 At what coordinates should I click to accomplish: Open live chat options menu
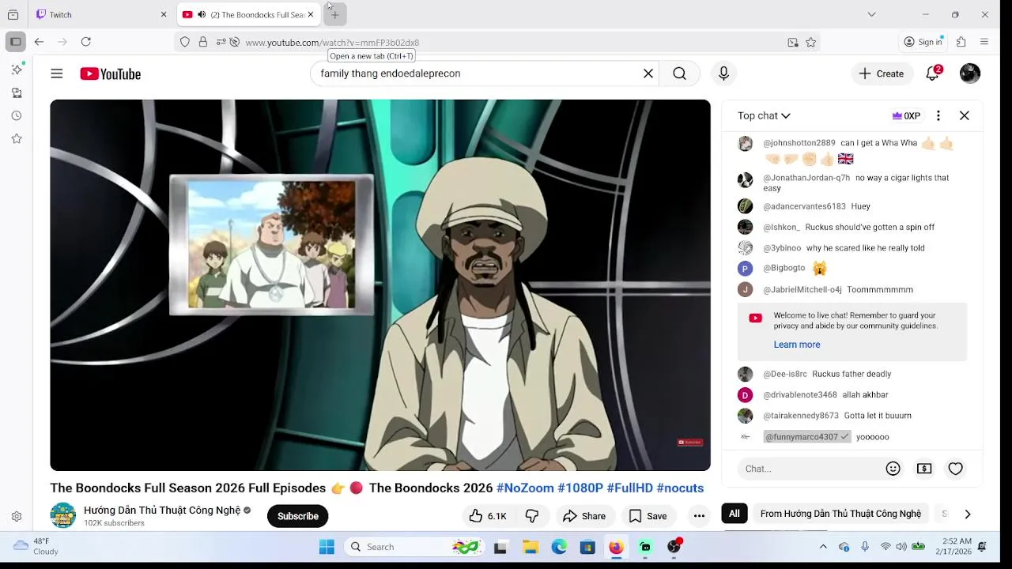(938, 115)
